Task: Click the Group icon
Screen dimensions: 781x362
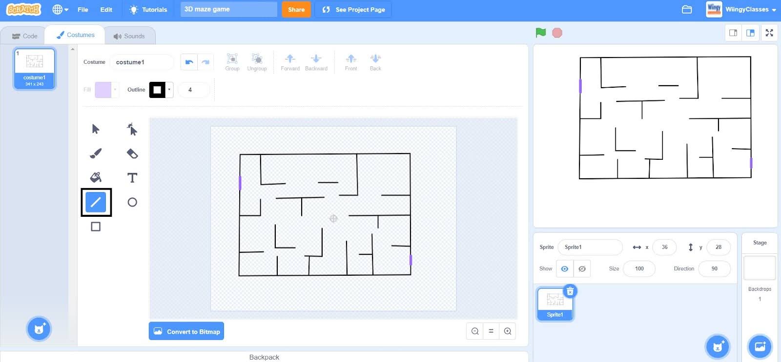Action: (x=232, y=62)
